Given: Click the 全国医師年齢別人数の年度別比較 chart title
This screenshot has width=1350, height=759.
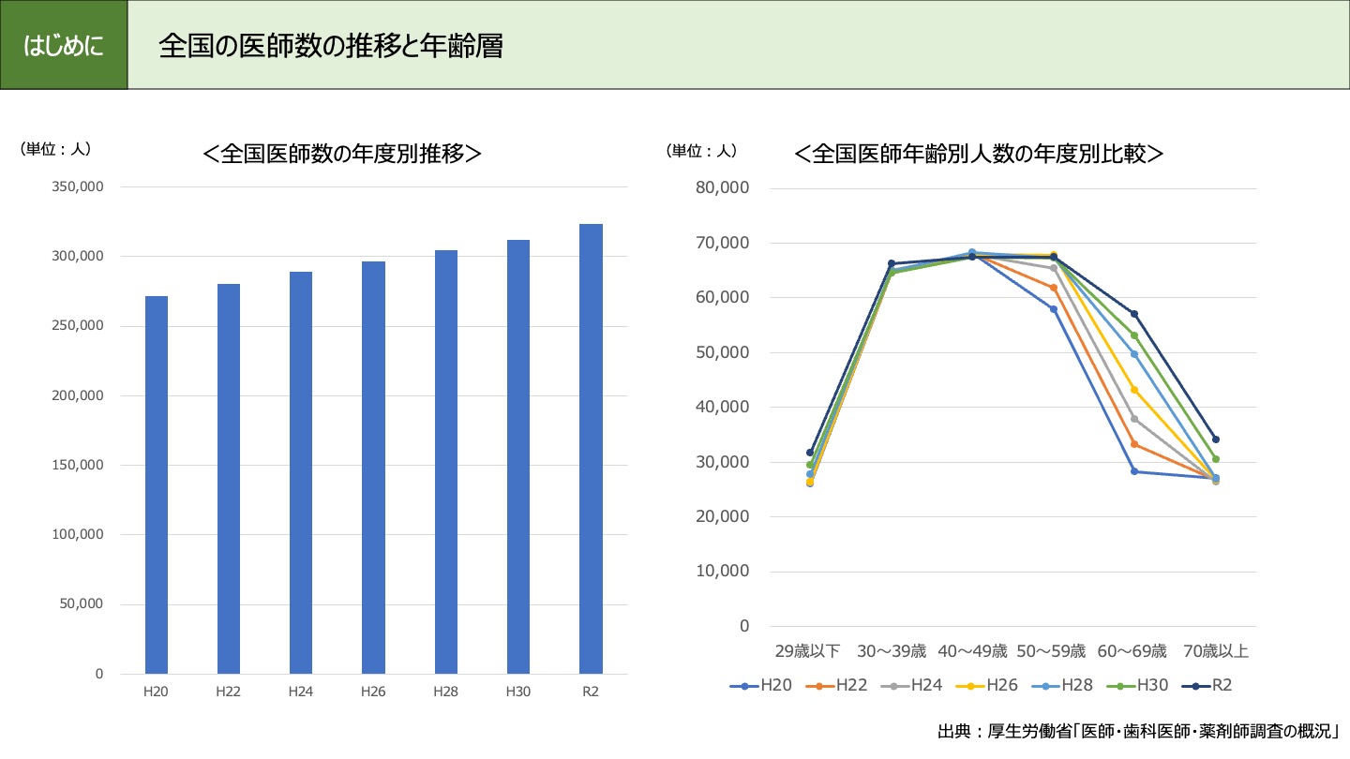Looking at the screenshot, I should tap(979, 154).
